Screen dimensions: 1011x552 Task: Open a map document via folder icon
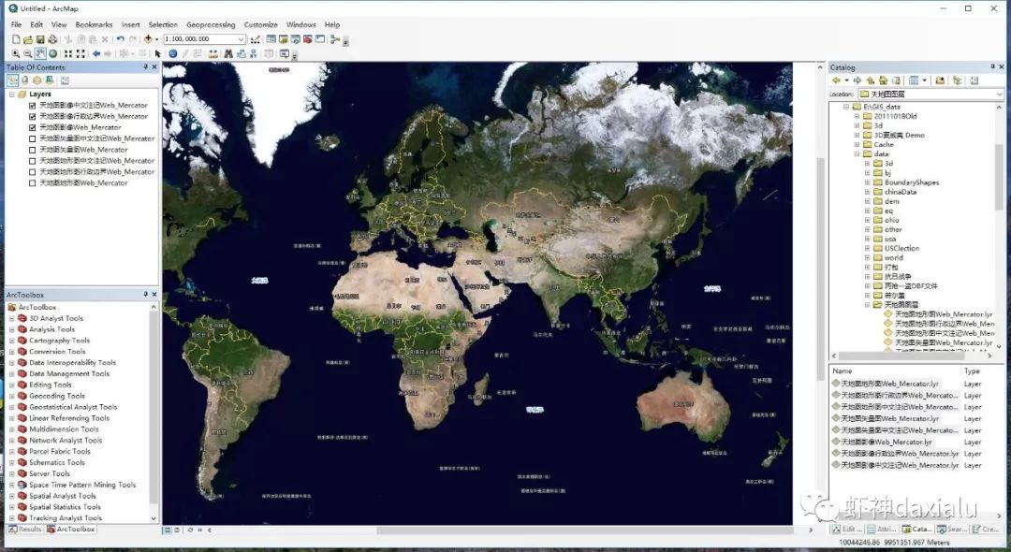pos(28,39)
